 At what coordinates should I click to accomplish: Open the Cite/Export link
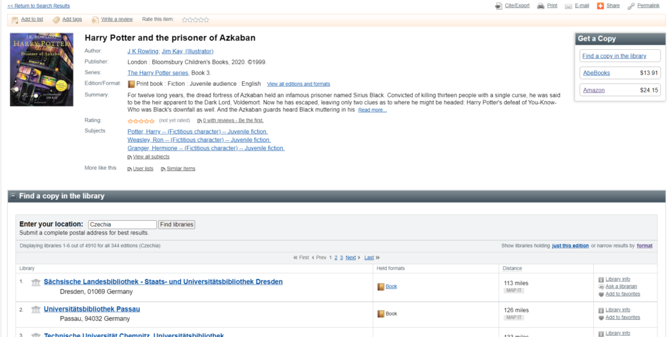click(517, 5)
